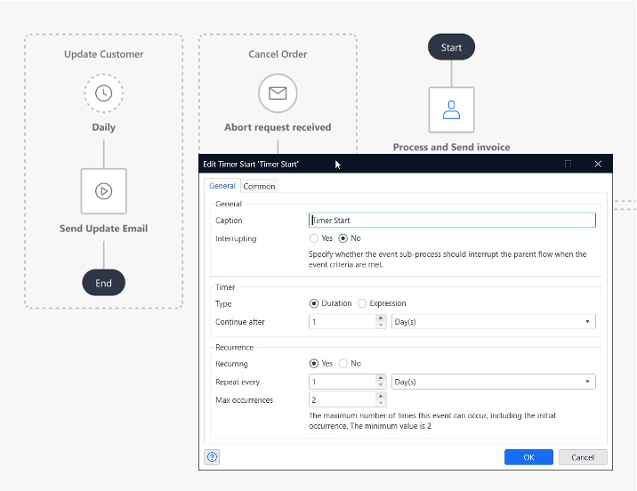This screenshot has height=491, width=637.
Task: Click the Cancel button
Action: point(583,457)
